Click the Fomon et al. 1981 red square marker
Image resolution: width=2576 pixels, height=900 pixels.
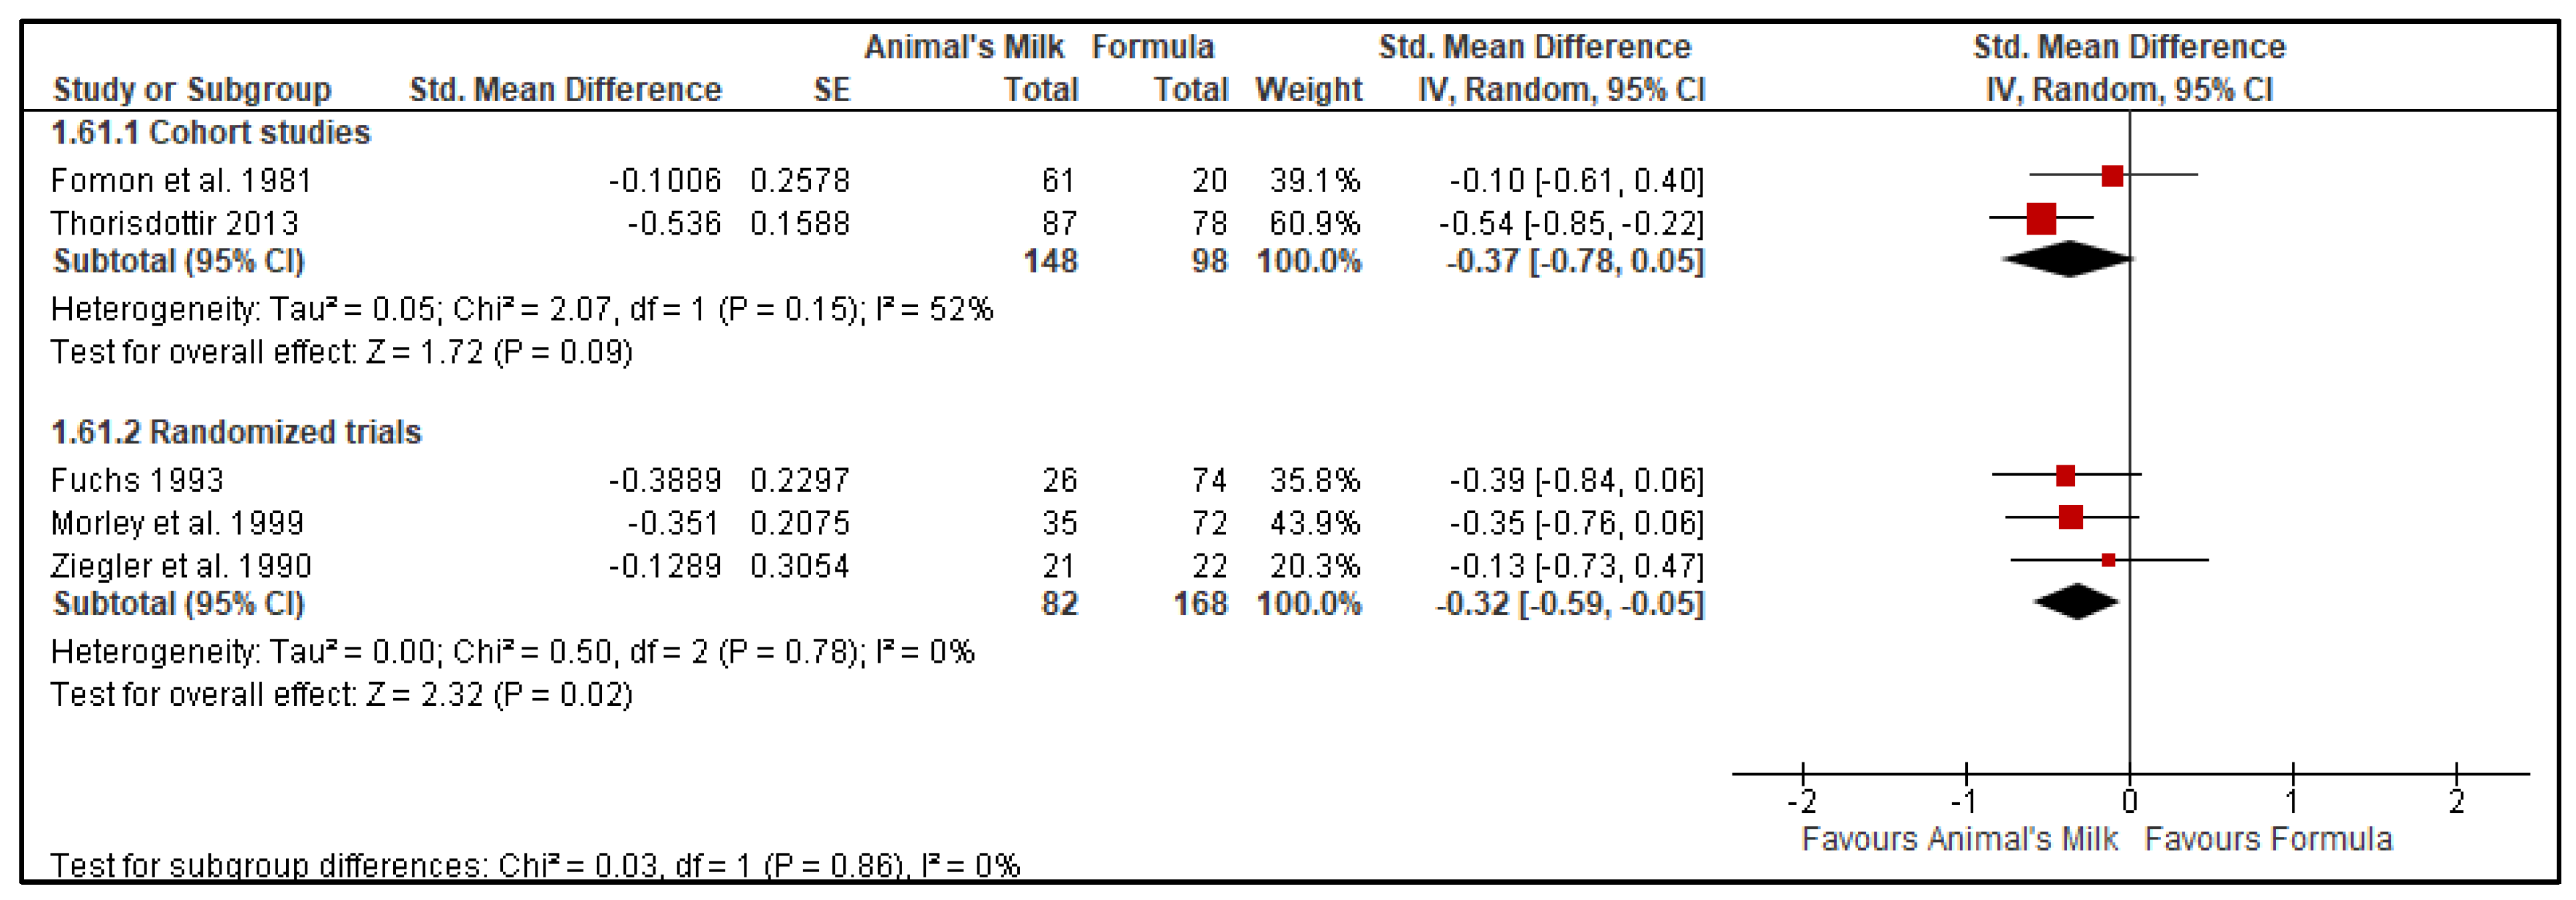(2111, 175)
